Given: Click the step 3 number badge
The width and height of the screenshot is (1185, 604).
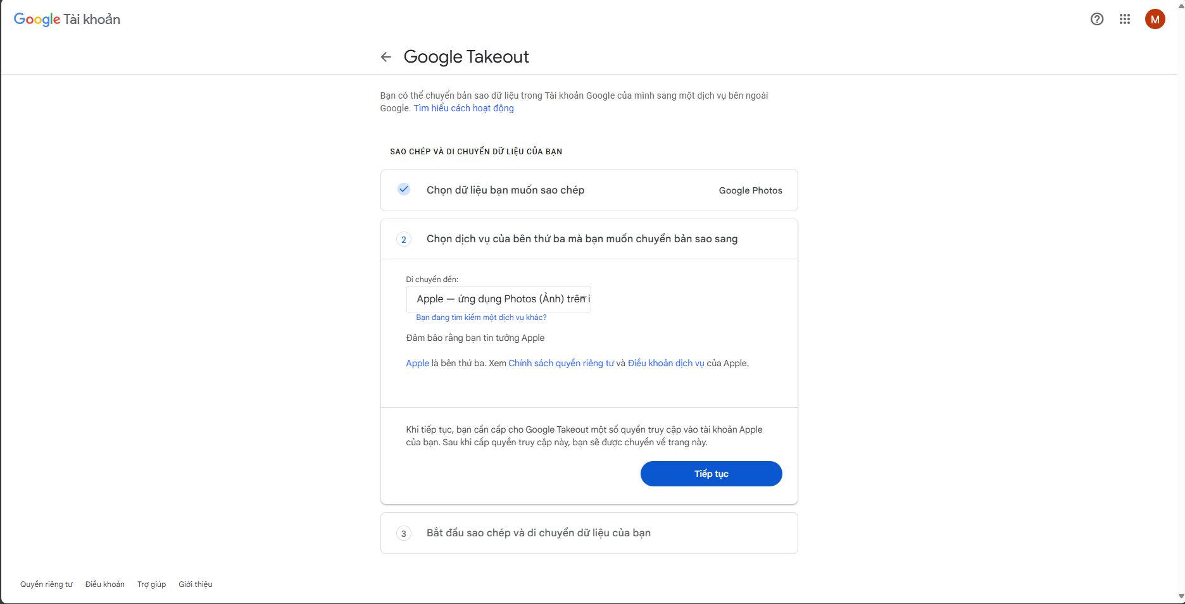Looking at the screenshot, I should 404,533.
